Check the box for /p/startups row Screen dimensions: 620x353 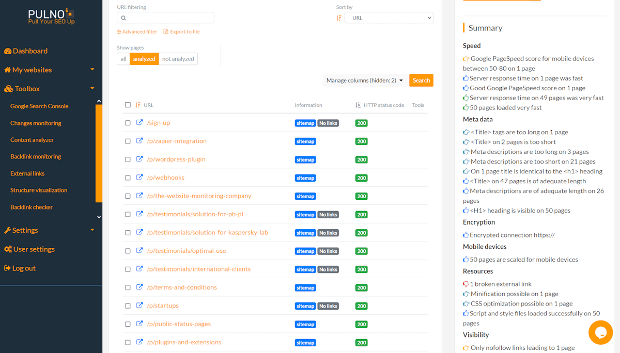tap(128, 306)
